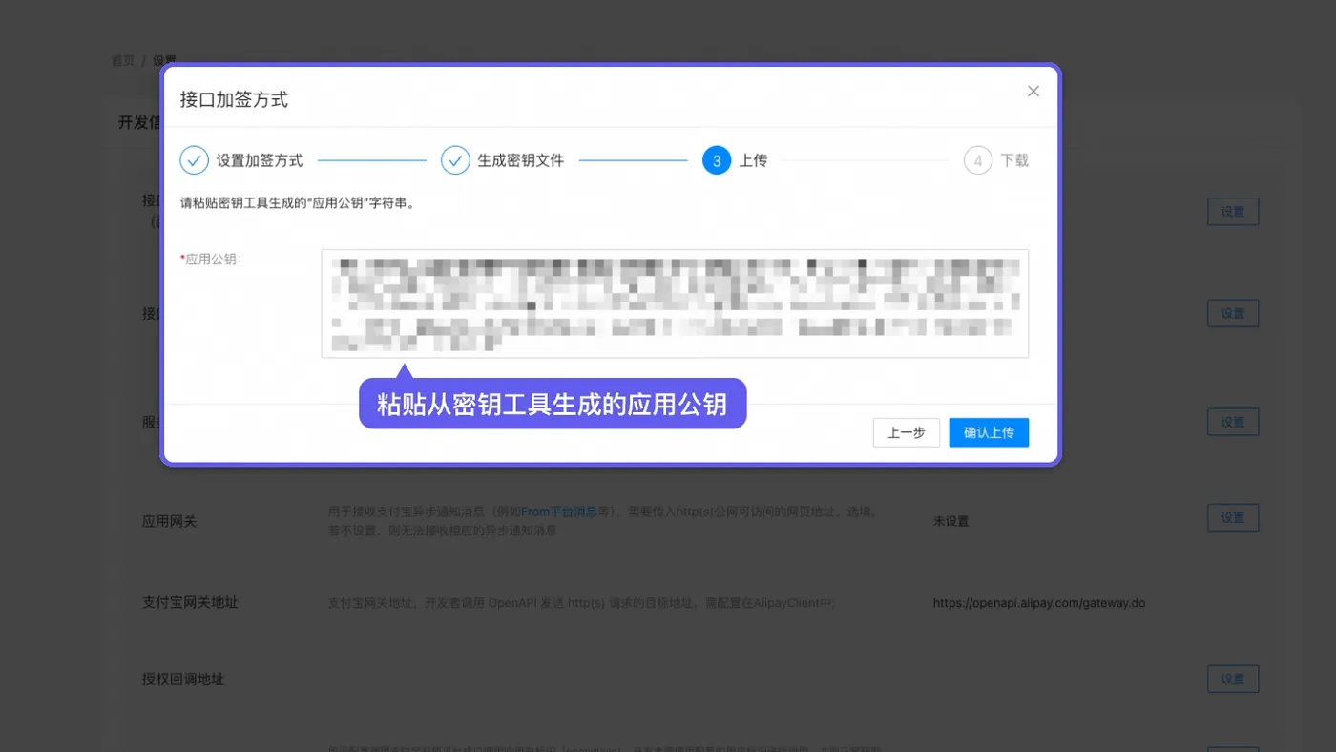Click the 确认上传 button
This screenshot has width=1336, height=752.
click(989, 432)
